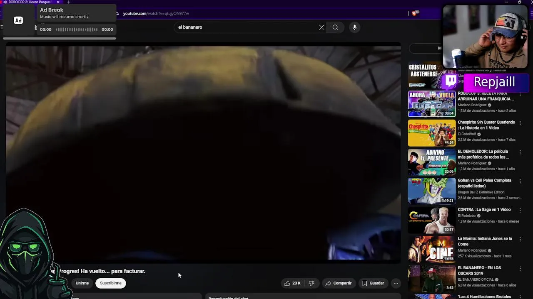The width and height of the screenshot is (533, 299).
Task: Open options menu for the Chespirito video
Action: [x=520, y=123]
